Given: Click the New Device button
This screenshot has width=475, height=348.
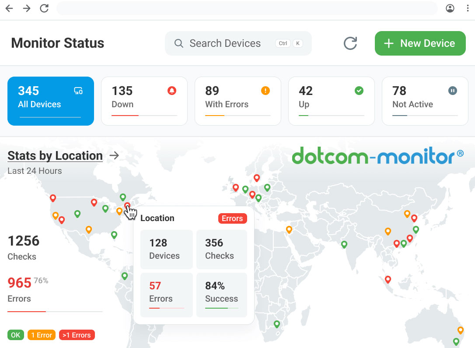Looking at the screenshot, I should coord(420,43).
